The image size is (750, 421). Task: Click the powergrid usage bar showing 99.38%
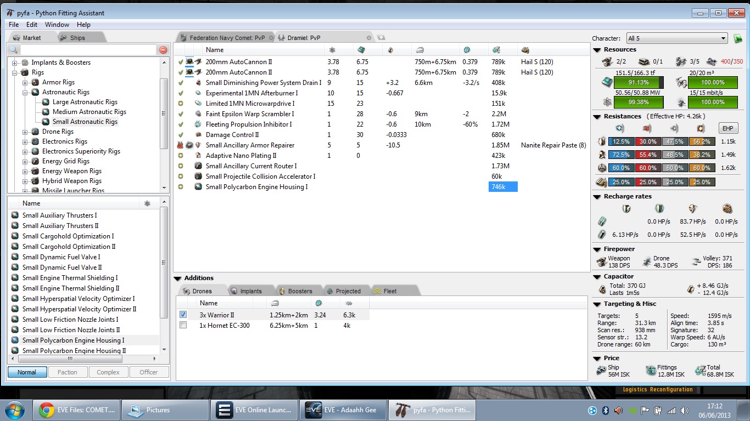click(639, 102)
